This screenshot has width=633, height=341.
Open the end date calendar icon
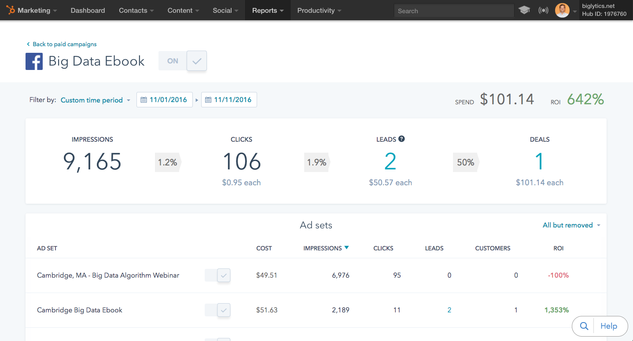click(208, 99)
